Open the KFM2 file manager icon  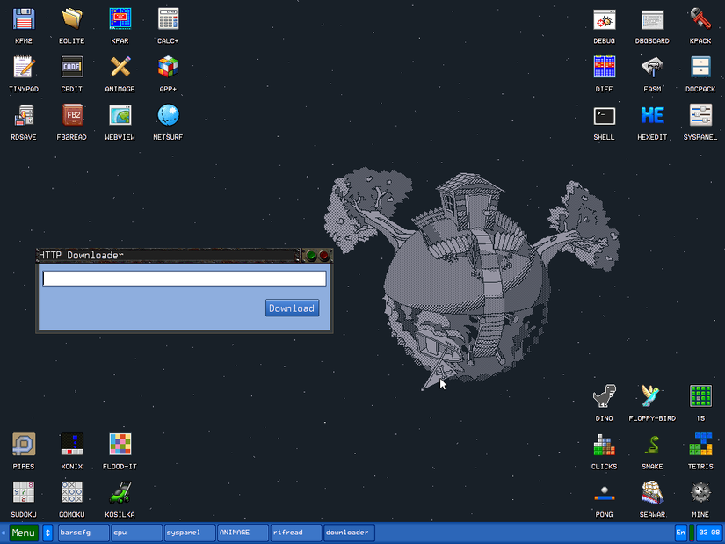[x=25, y=19]
